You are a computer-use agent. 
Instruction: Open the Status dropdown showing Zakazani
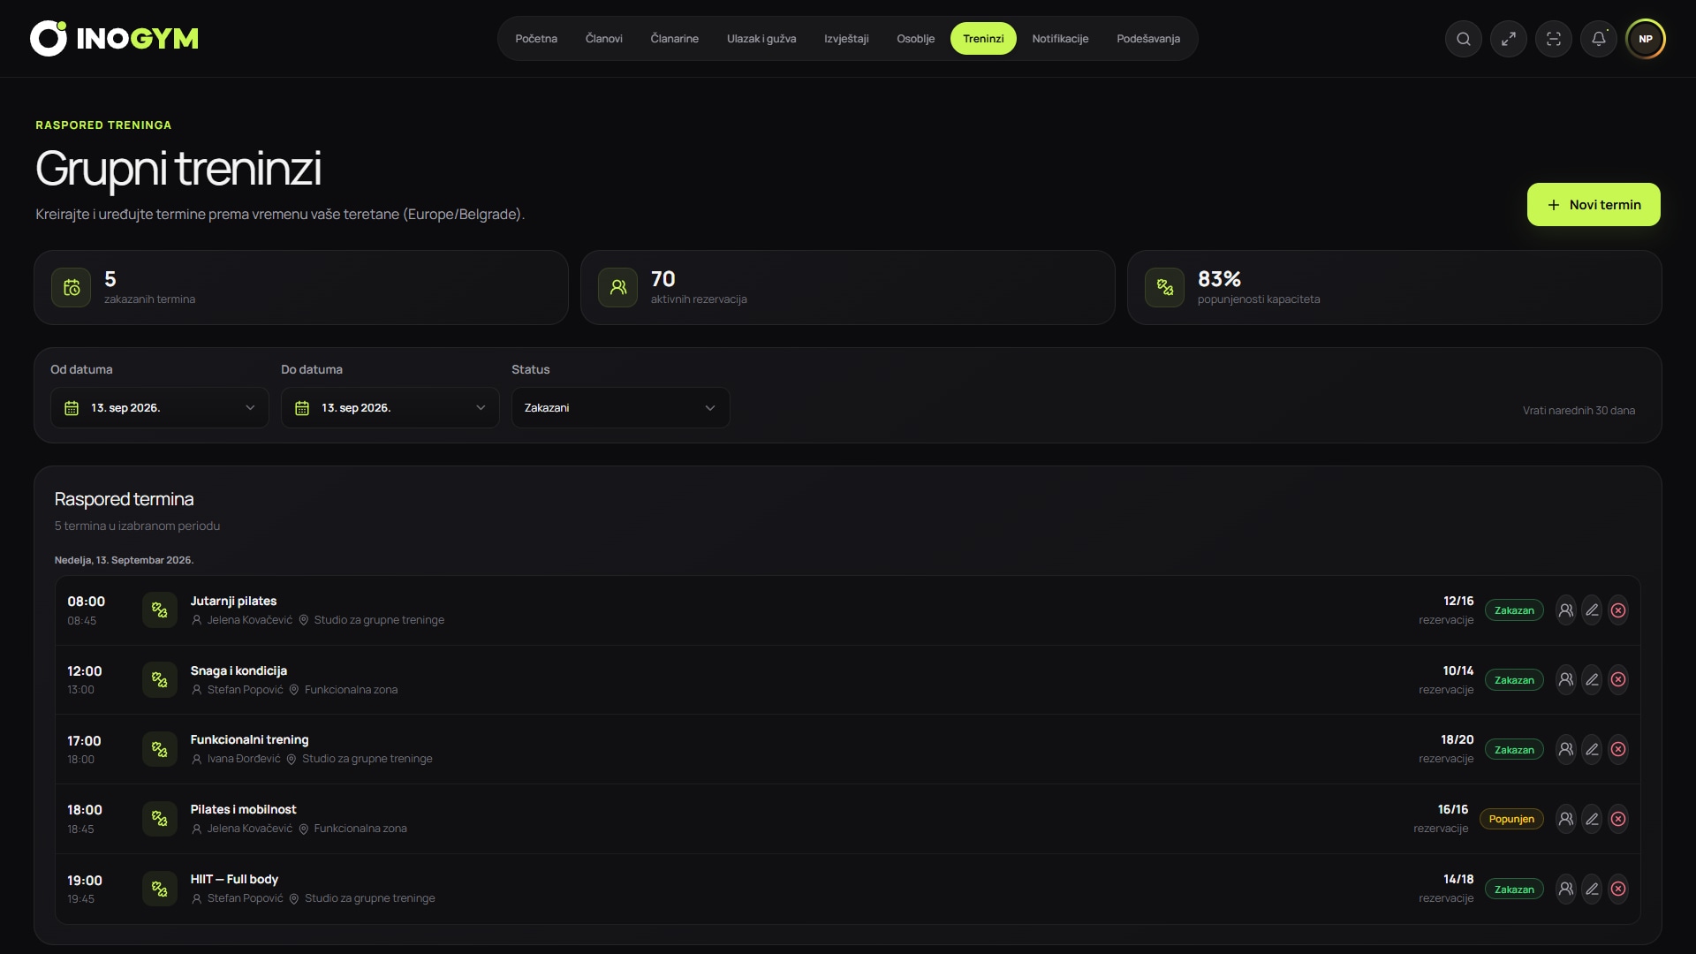(x=621, y=408)
